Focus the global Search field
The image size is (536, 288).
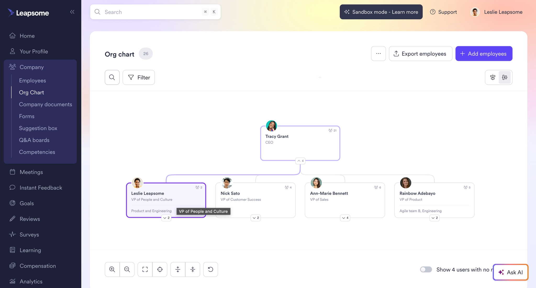pos(155,12)
